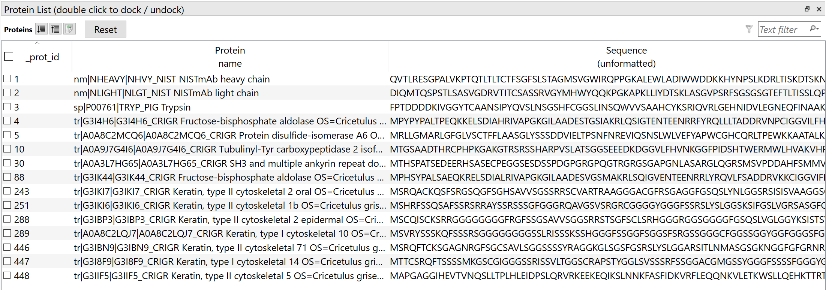
Task: Enable the checkbox for protein 448
Action: (7, 275)
